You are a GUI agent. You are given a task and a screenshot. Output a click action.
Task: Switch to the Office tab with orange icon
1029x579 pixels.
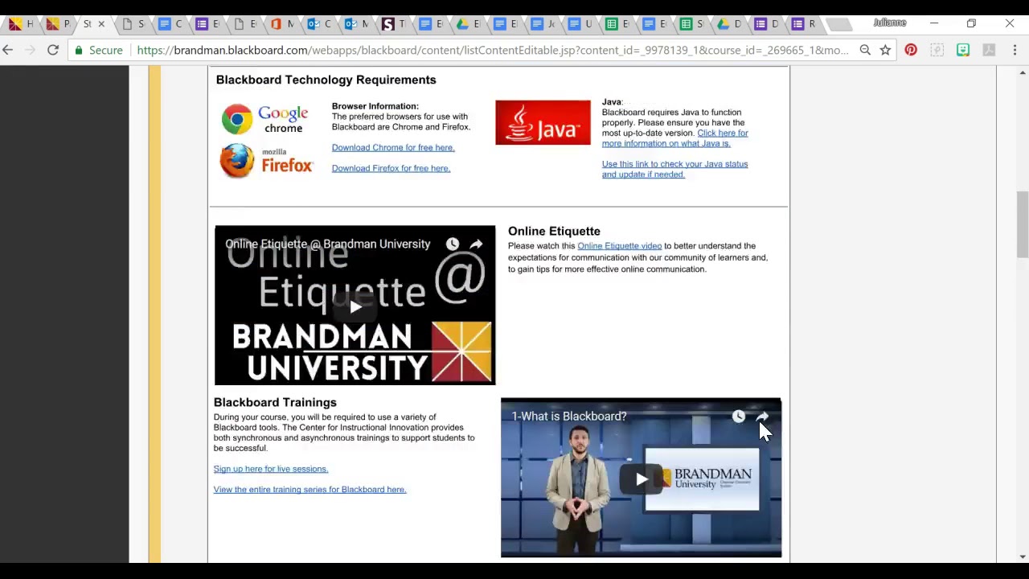point(281,24)
